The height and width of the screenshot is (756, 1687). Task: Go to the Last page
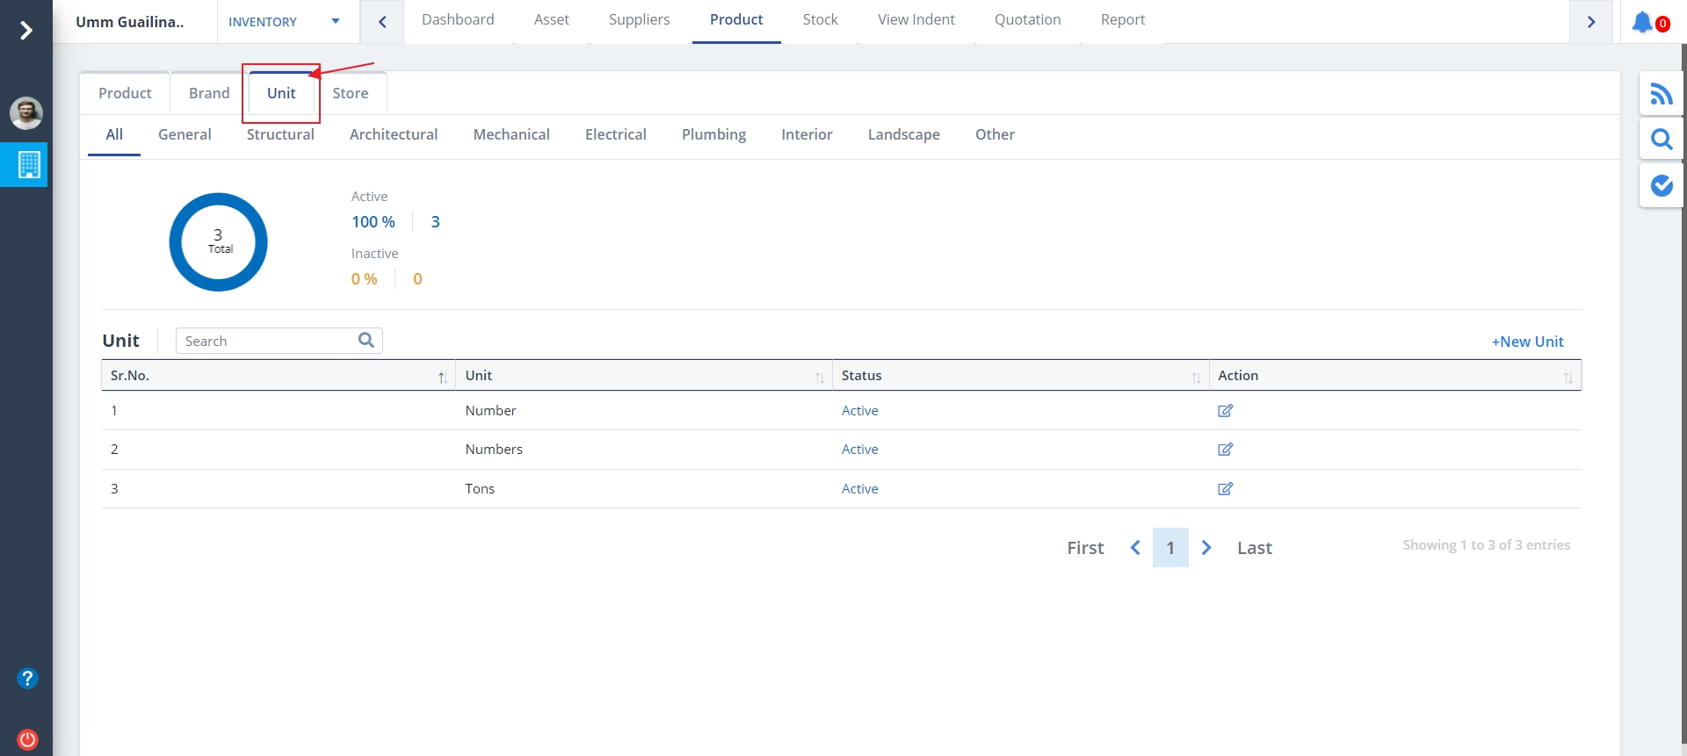coord(1254,548)
